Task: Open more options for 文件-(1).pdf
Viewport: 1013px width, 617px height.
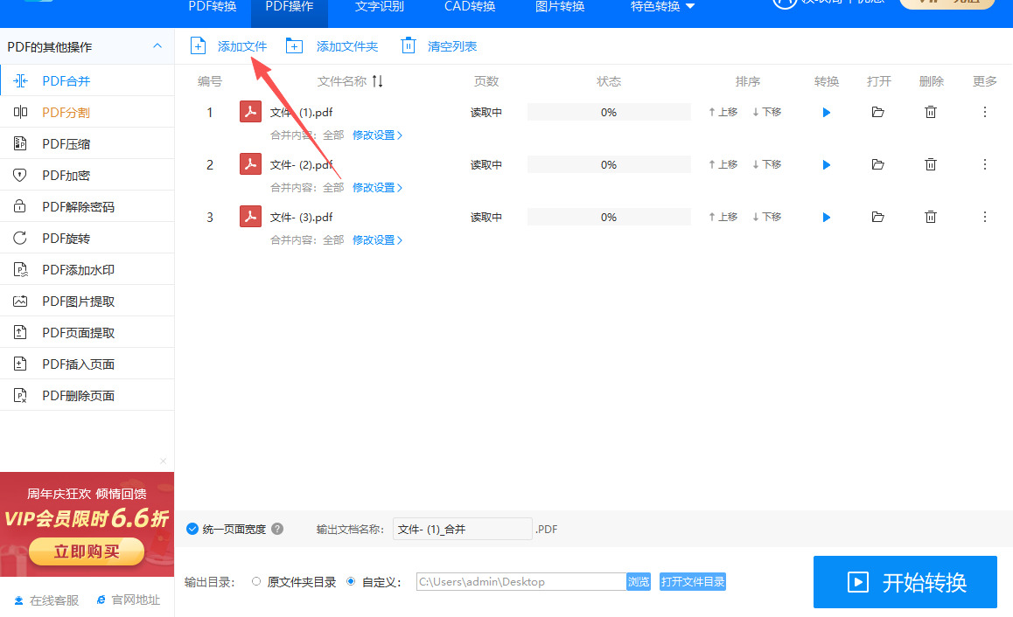Action: click(985, 112)
